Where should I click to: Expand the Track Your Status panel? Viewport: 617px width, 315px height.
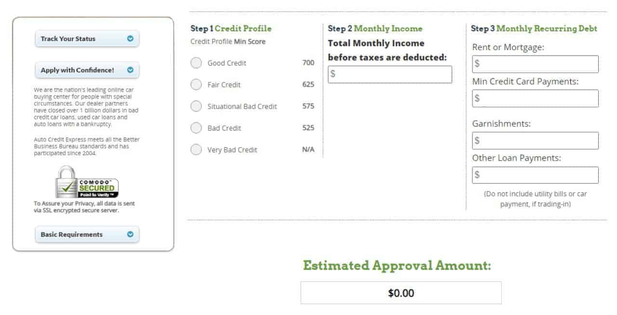click(x=87, y=39)
